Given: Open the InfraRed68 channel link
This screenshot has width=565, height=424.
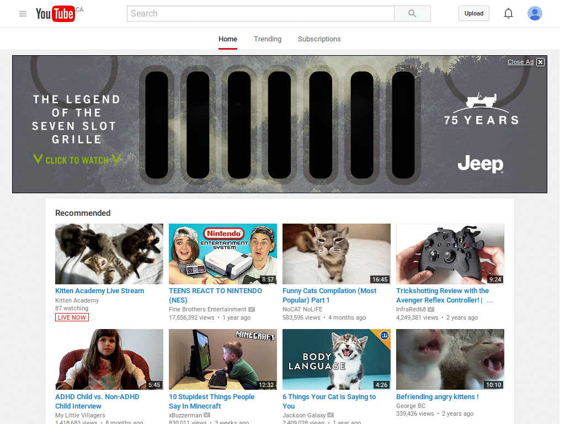Looking at the screenshot, I should 411,309.
